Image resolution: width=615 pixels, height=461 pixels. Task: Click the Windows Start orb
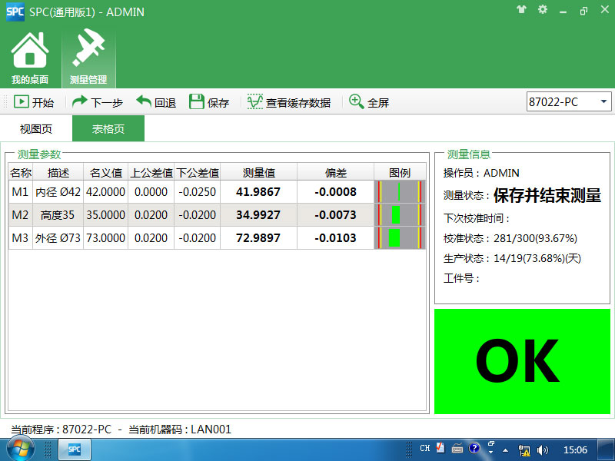19,449
